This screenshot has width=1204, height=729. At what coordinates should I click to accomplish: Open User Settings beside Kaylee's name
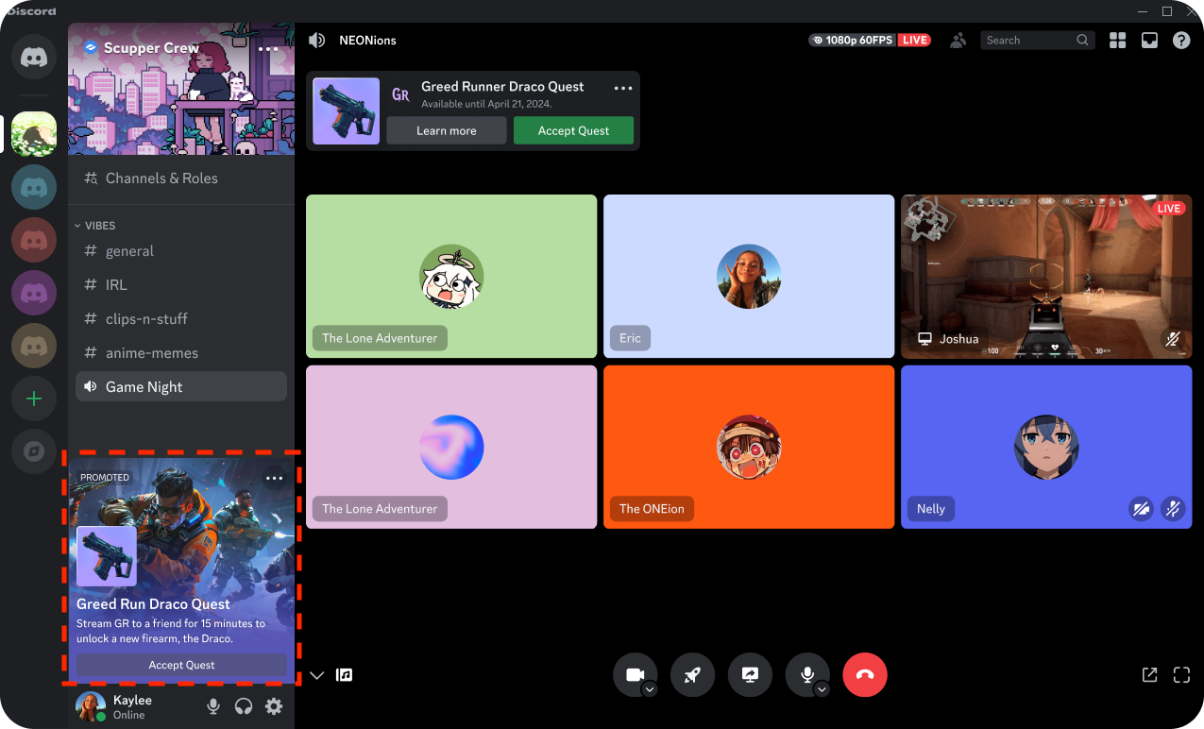tap(273, 706)
